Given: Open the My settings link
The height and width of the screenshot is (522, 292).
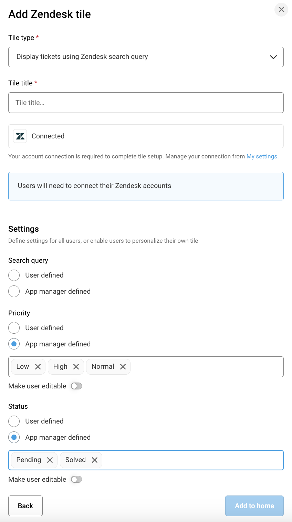Looking at the screenshot, I should tap(262, 156).
